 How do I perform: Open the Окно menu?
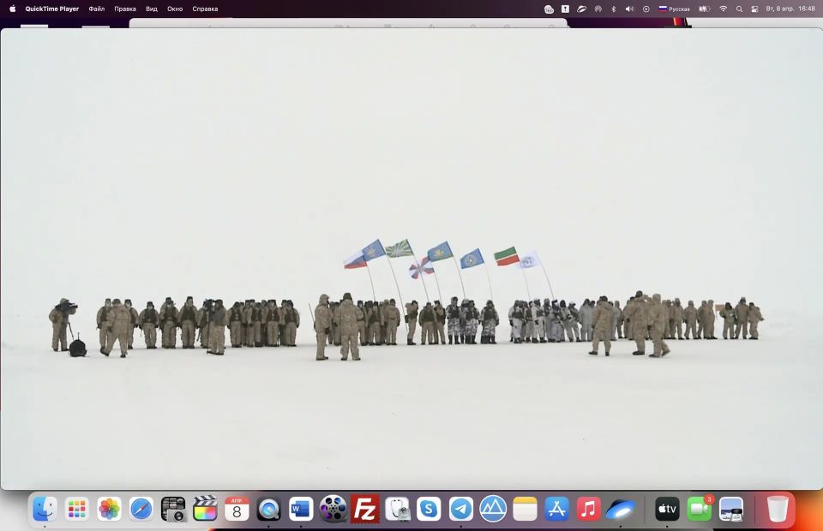(x=175, y=9)
